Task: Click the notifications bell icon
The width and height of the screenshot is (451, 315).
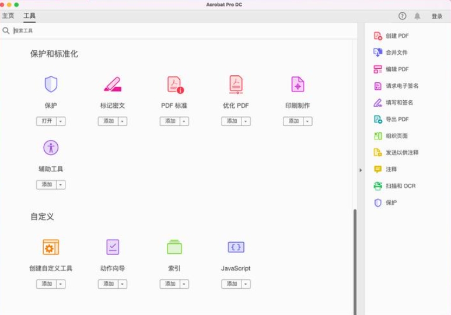Action: 417,16
